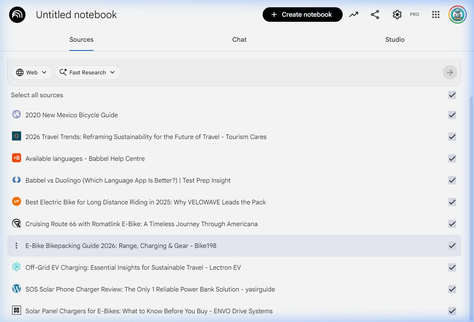Open settings gear icon

click(x=397, y=15)
